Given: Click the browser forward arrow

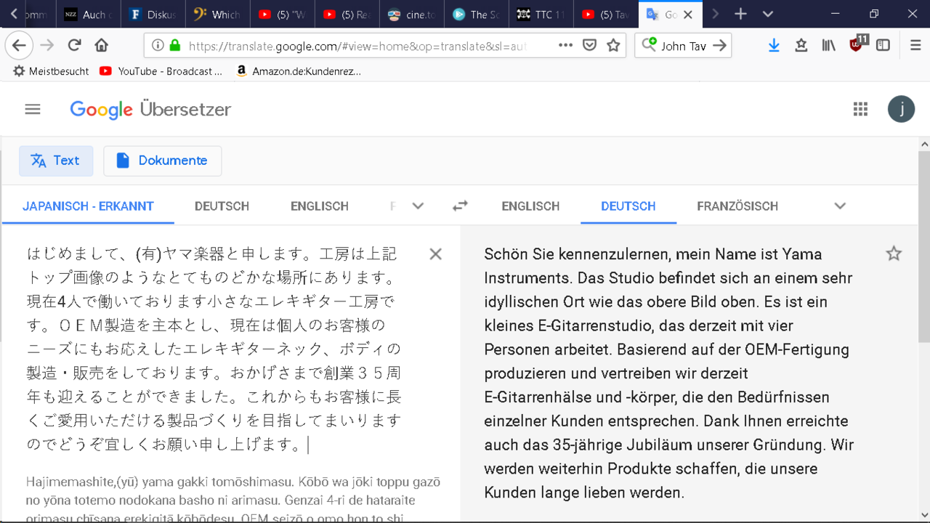Looking at the screenshot, I should 47,45.
